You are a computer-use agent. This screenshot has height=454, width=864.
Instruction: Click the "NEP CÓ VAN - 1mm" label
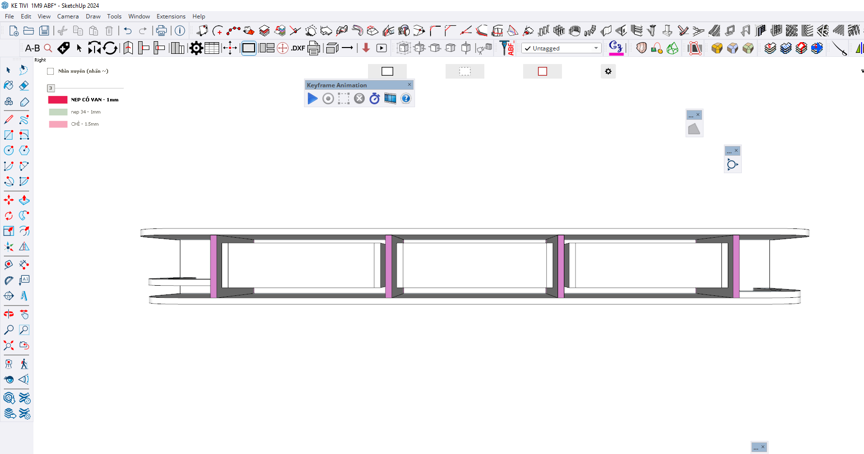(x=95, y=100)
